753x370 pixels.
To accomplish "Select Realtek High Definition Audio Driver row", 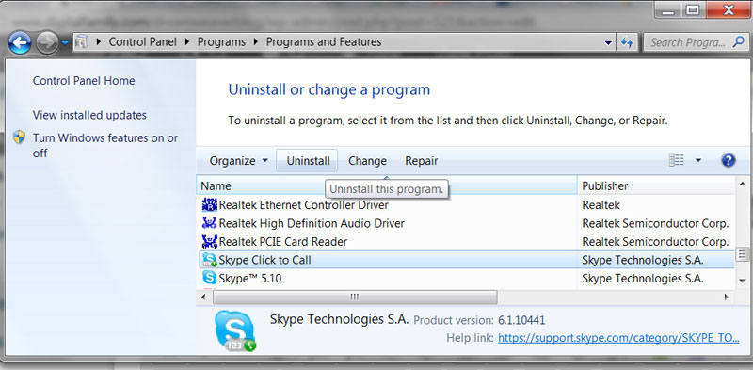I will [x=466, y=223].
